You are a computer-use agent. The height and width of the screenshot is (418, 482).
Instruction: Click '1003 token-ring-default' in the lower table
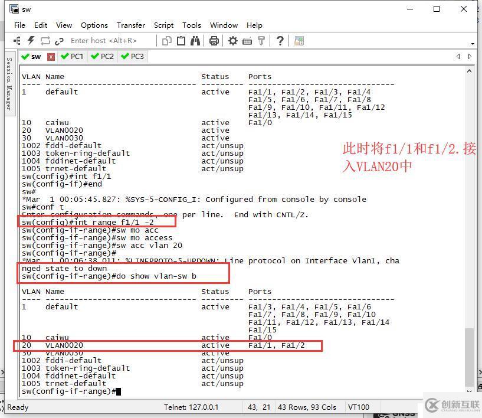pos(76,368)
